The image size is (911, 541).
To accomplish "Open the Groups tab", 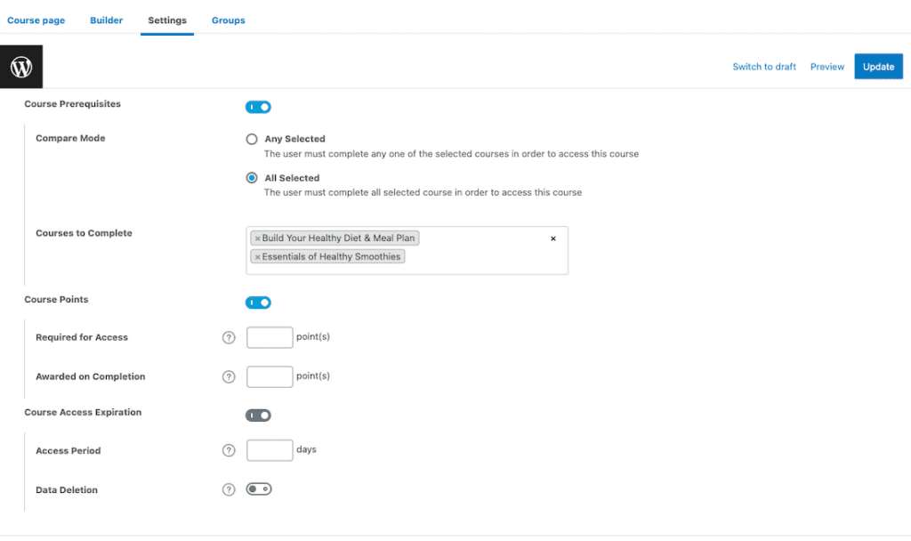I will [228, 20].
